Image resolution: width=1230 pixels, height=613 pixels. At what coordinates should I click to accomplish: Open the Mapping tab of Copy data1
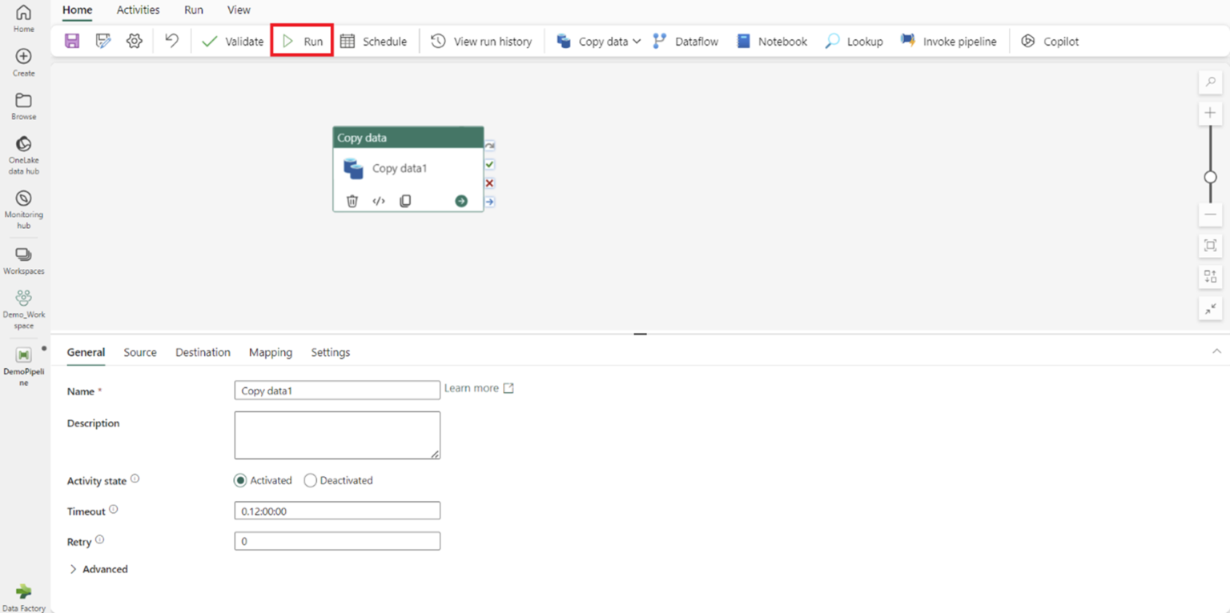[x=270, y=352]
